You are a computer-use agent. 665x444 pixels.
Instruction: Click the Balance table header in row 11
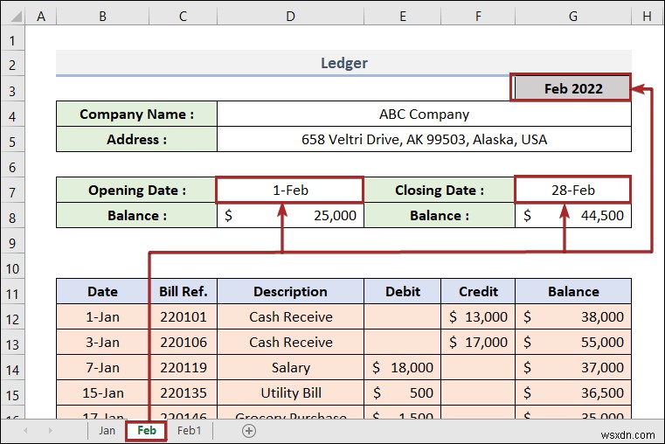click(573, 291)
